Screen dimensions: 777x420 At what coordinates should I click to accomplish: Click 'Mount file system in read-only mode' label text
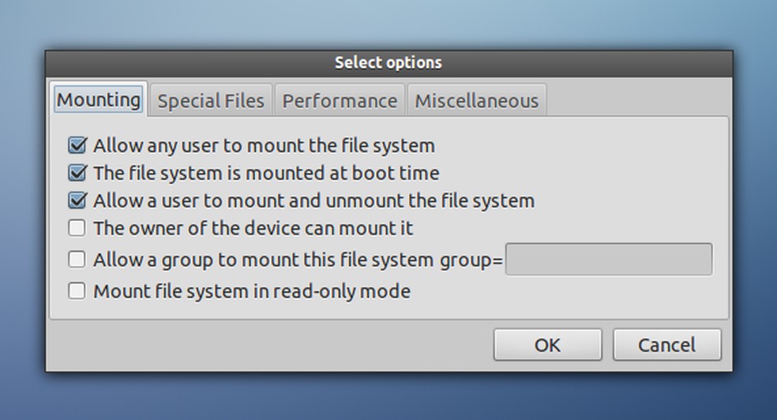coord(252,291)
